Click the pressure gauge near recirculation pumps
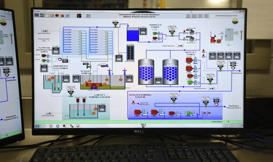 point(60,59)
